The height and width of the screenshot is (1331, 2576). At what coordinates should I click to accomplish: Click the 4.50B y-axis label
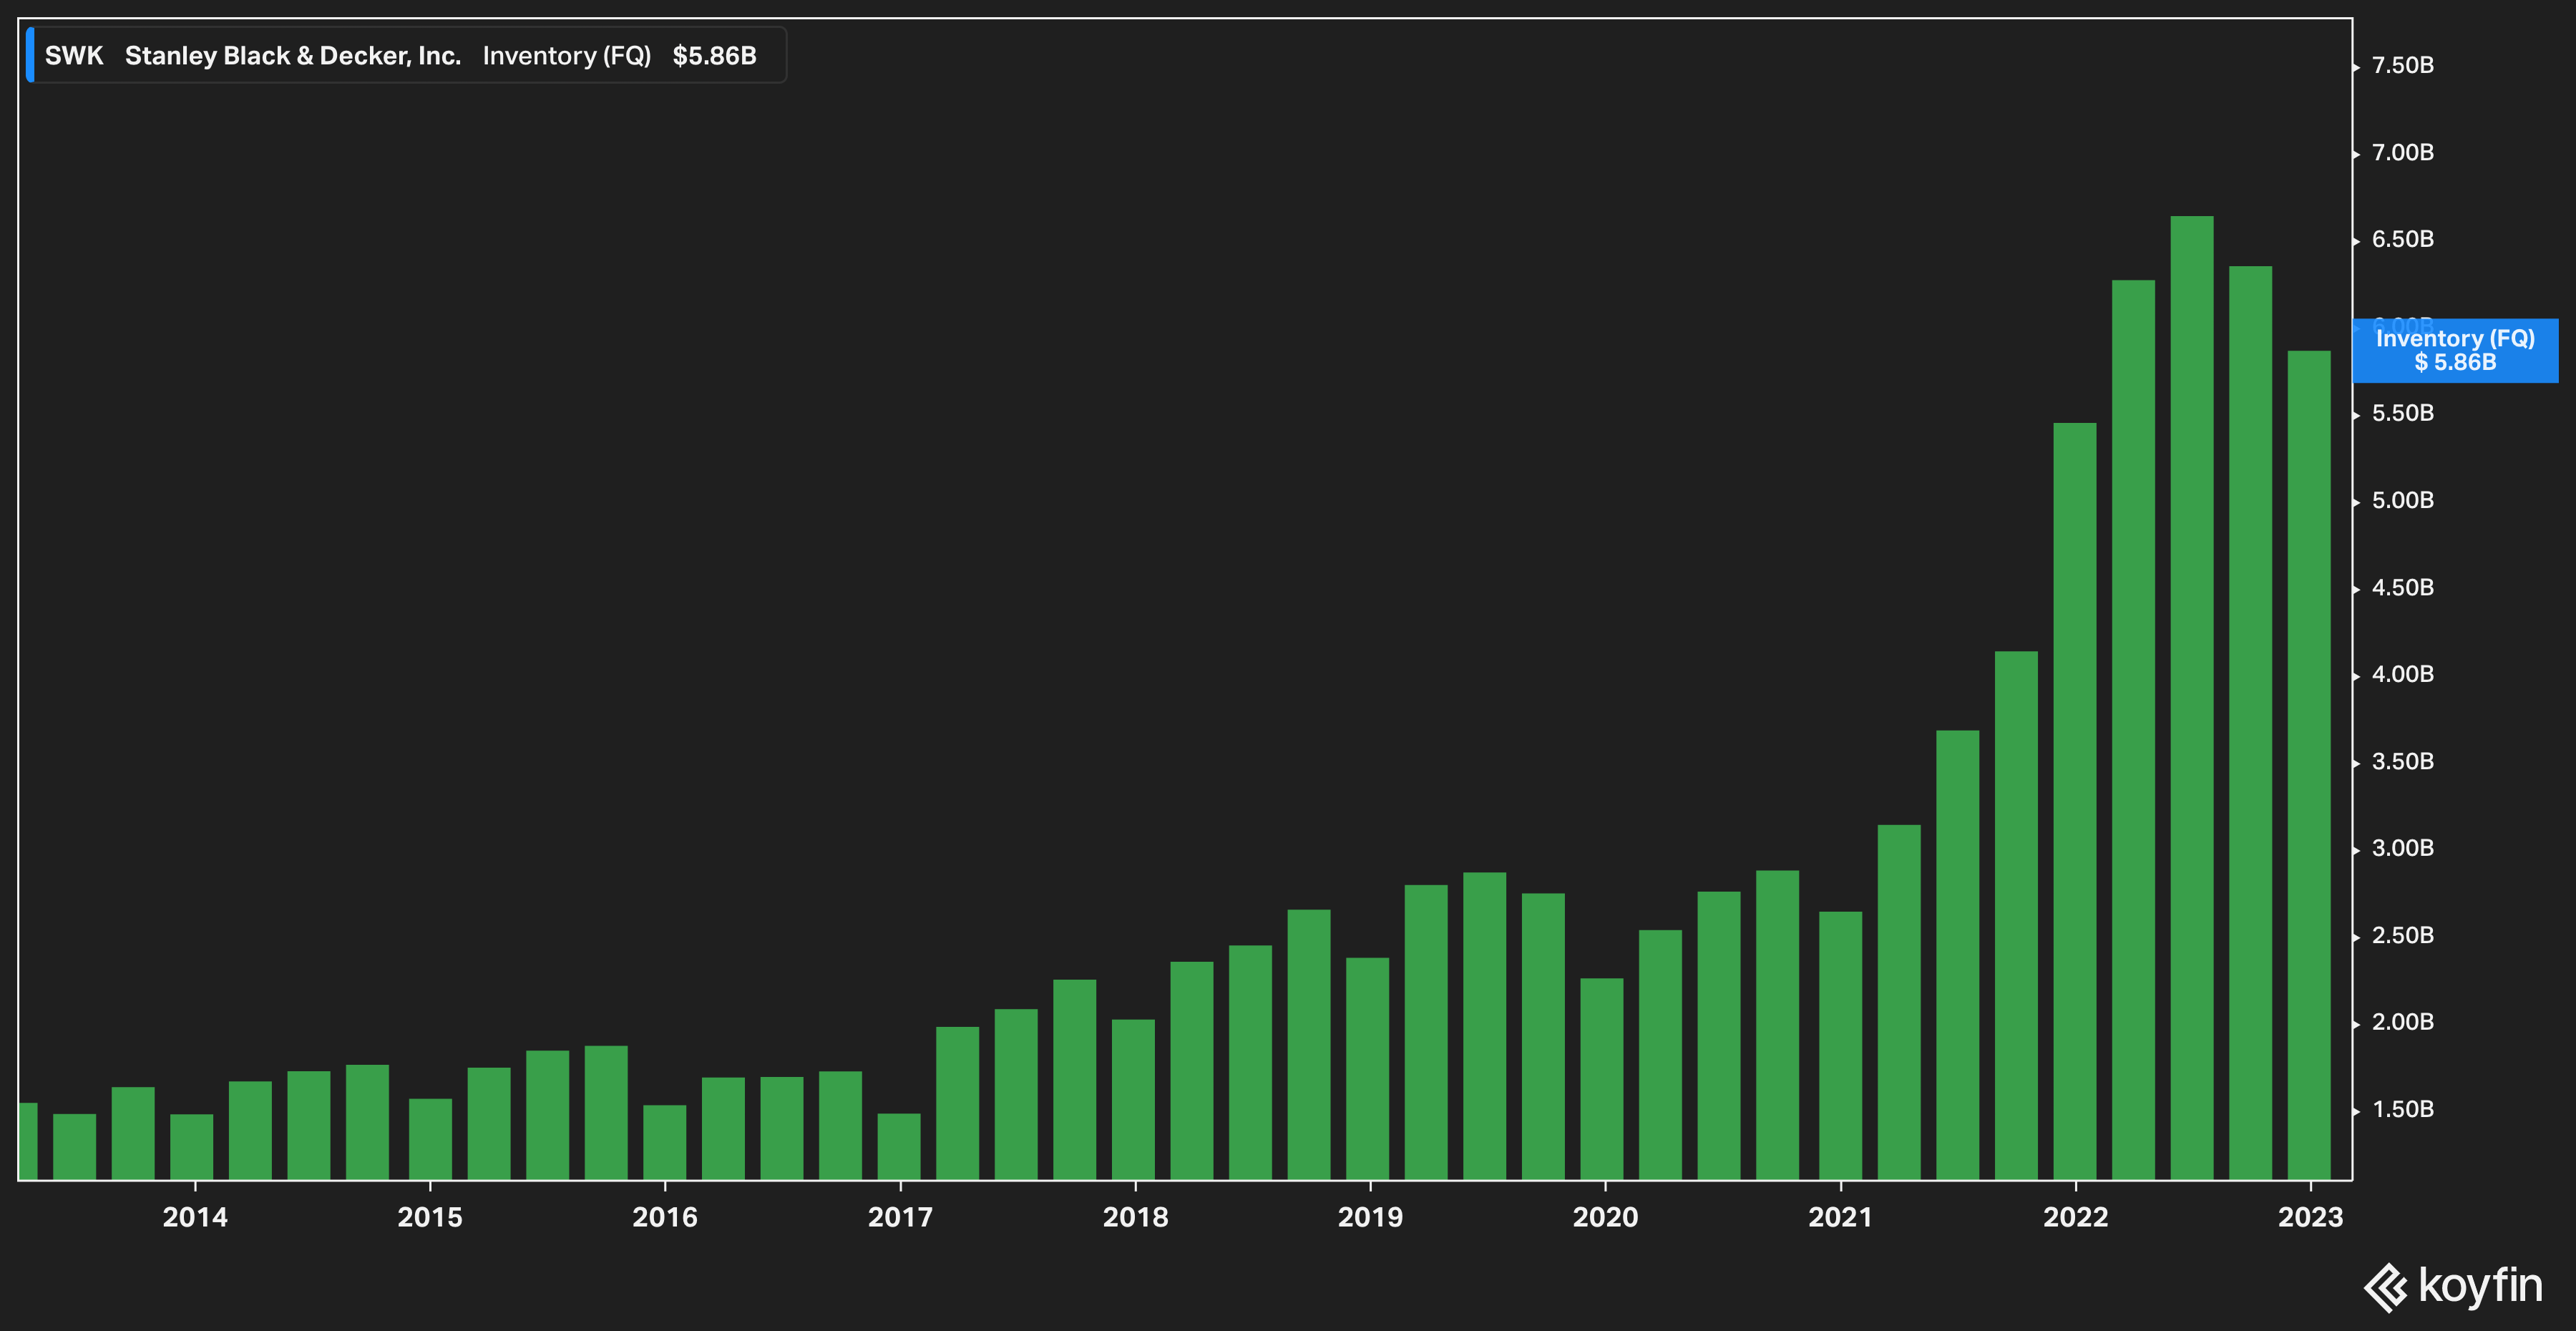2403,587
